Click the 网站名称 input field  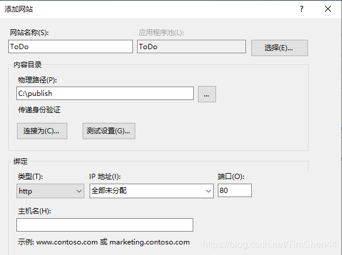[70, 46]
